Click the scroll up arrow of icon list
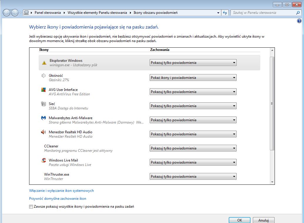304x223 pixels. [x=272, y=50]
